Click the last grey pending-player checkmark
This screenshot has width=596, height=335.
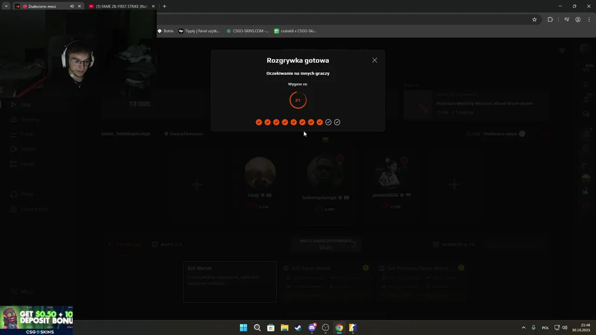[x=337, y=122]
